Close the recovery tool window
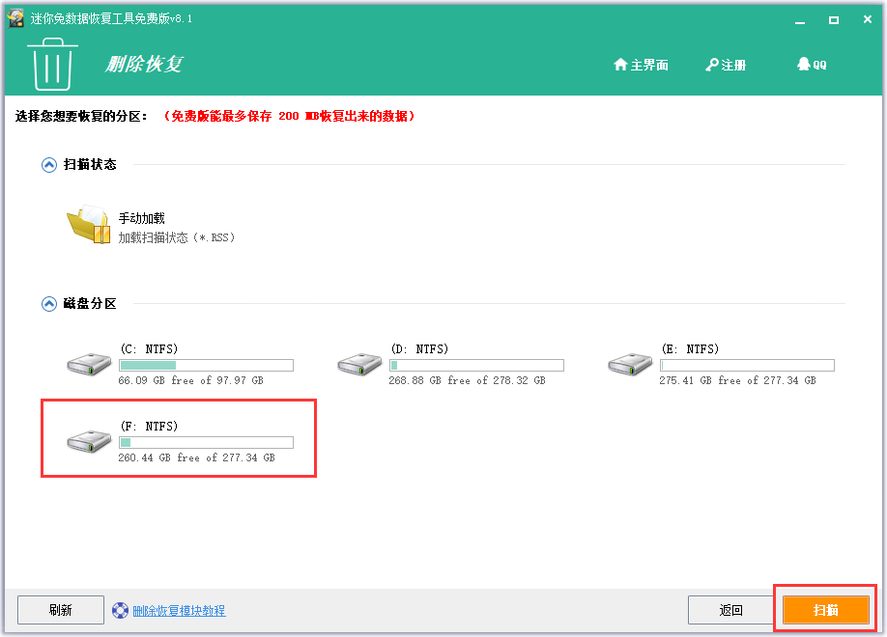The width and height of the screenshot is (887, 637). click(868, 19)
